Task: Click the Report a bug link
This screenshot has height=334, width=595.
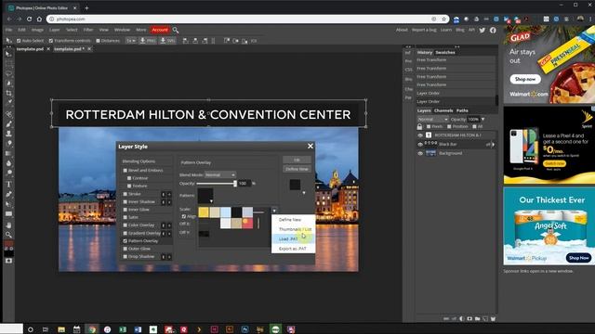Action: (424, 30)
